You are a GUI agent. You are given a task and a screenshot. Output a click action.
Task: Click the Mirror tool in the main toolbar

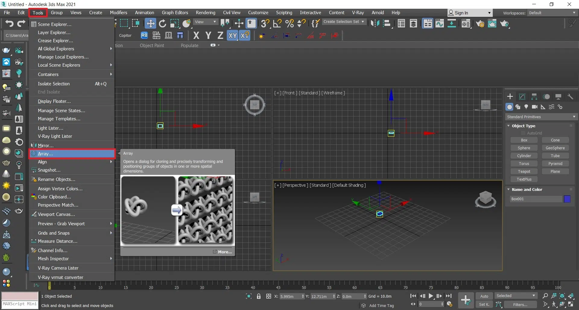(375, 24)
